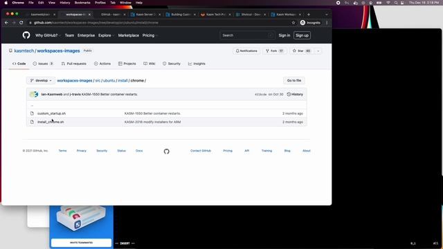Click Invite Teammates in the background window
443x249 pixels.
82,243
